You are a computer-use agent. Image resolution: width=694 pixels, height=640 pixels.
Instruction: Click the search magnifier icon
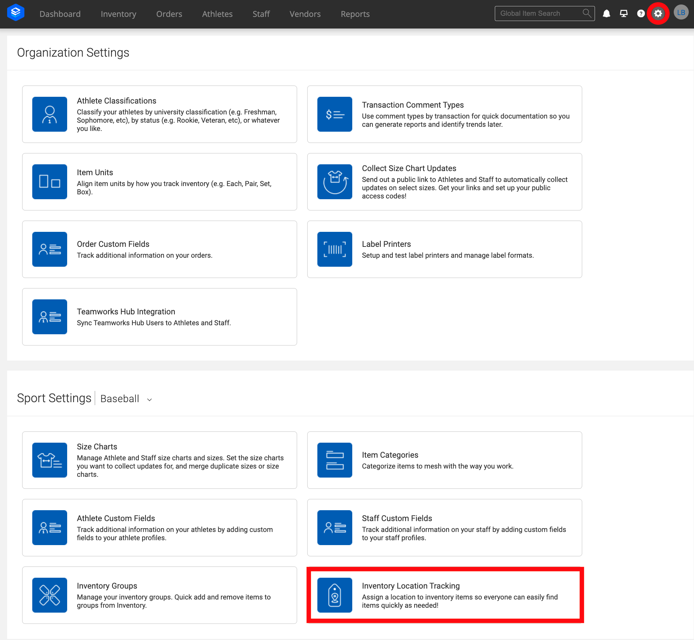pyautogui.click(x=587, y=14)
